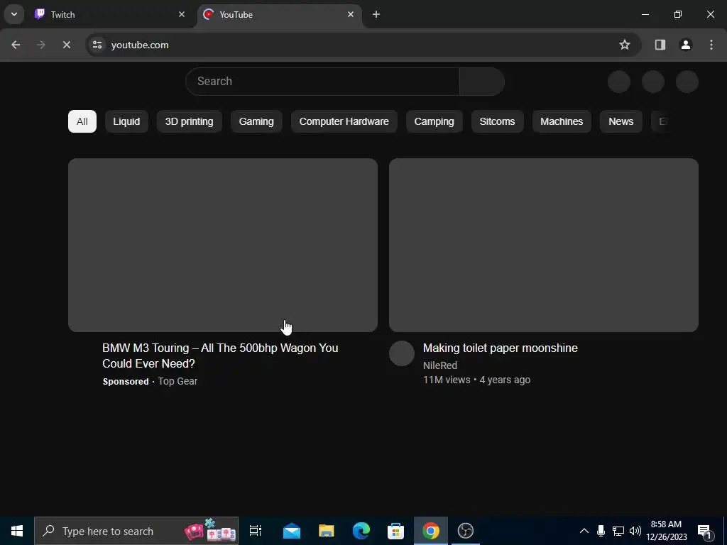This screenshot has width=727, height=545.
Task: Open the taskbar clock and date
Action: click(667, 531)
